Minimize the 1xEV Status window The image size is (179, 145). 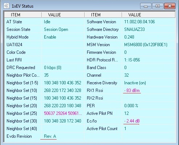point(146,6)
